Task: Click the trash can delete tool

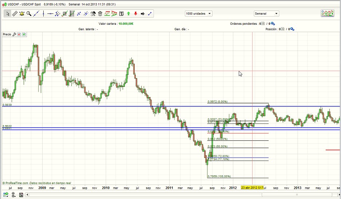Action: [x=100, y=14]
